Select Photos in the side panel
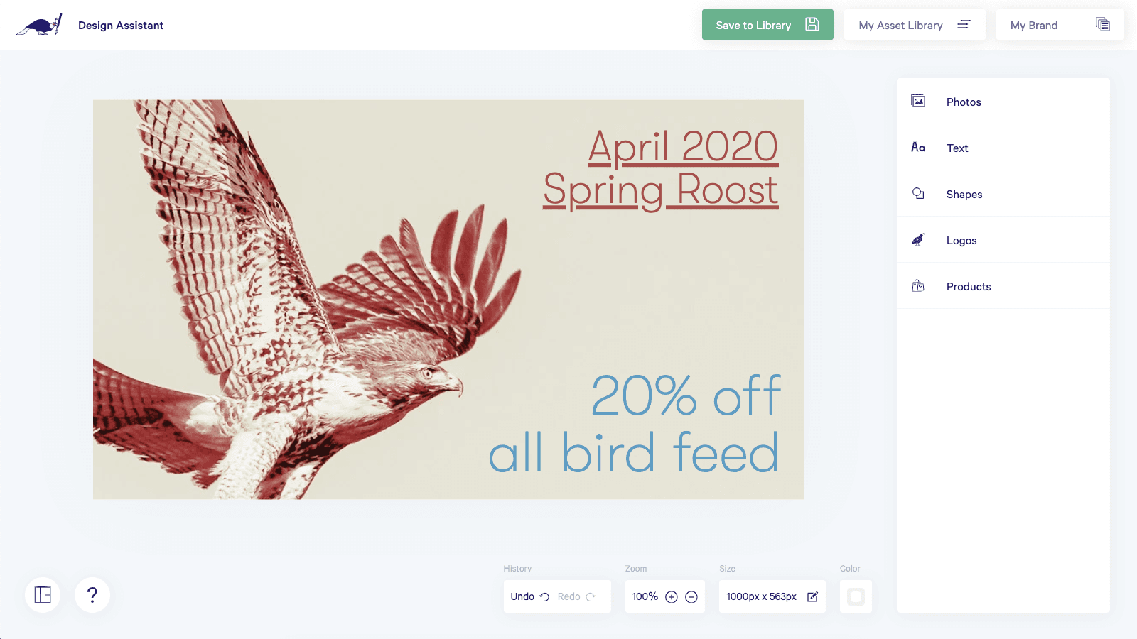This screenshot has width=1137, height=639. [963, 102]
